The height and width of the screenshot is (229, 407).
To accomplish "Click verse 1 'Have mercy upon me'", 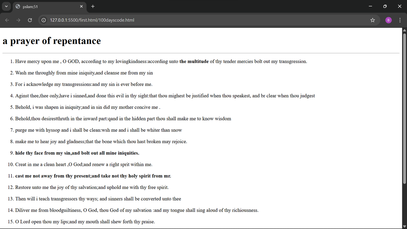I will point(161,61).
